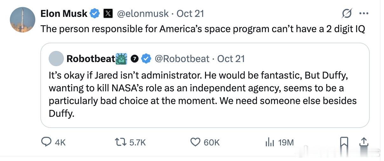Click Elon Musk's blue verified badge
Screen dimensions: 384x161
click(95, 14)
